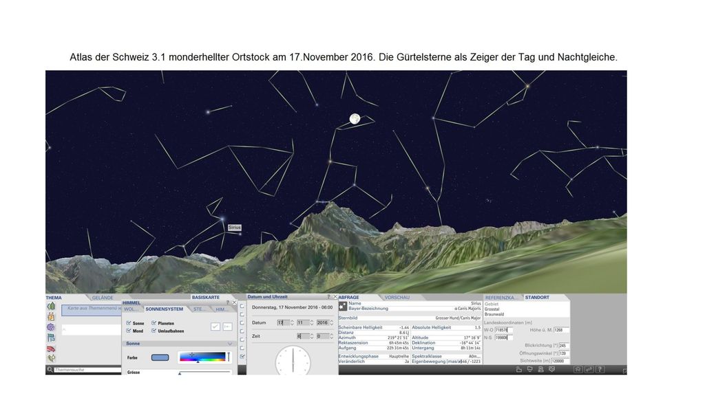Screen dimensions: 705x396
Task: Select the STANDORT tab
Action: coord(537,297)
